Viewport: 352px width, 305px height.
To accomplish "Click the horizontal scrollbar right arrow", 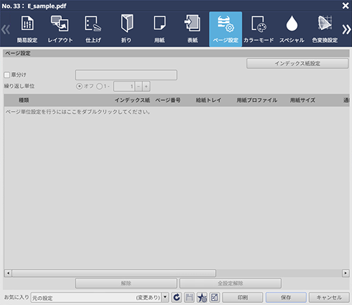I will pyautogui.click(x=345, y=273).
